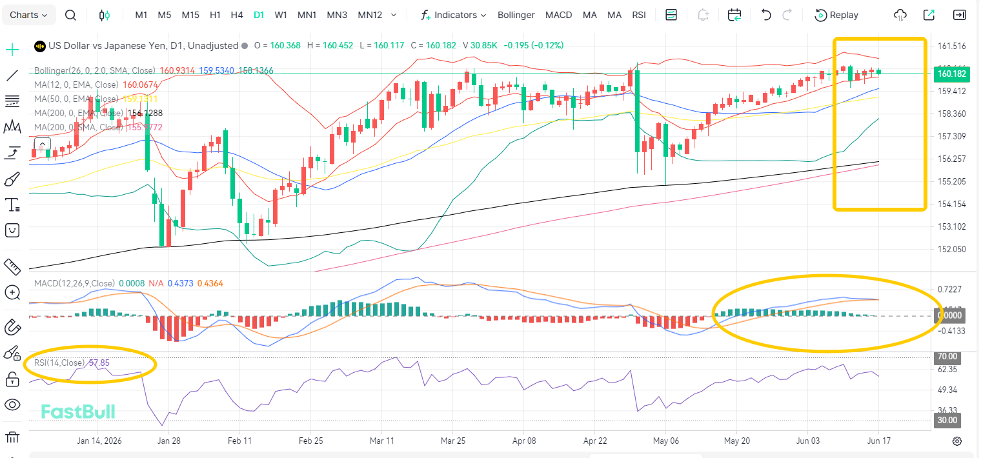The image size is (981, 458).
Task: Select the brush drawing tool
Action: point(12,179)
